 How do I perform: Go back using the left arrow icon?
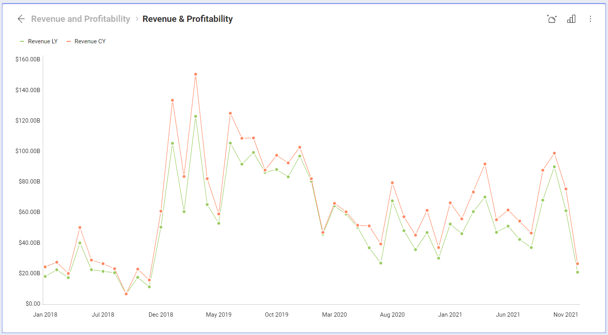click(21, 19)
